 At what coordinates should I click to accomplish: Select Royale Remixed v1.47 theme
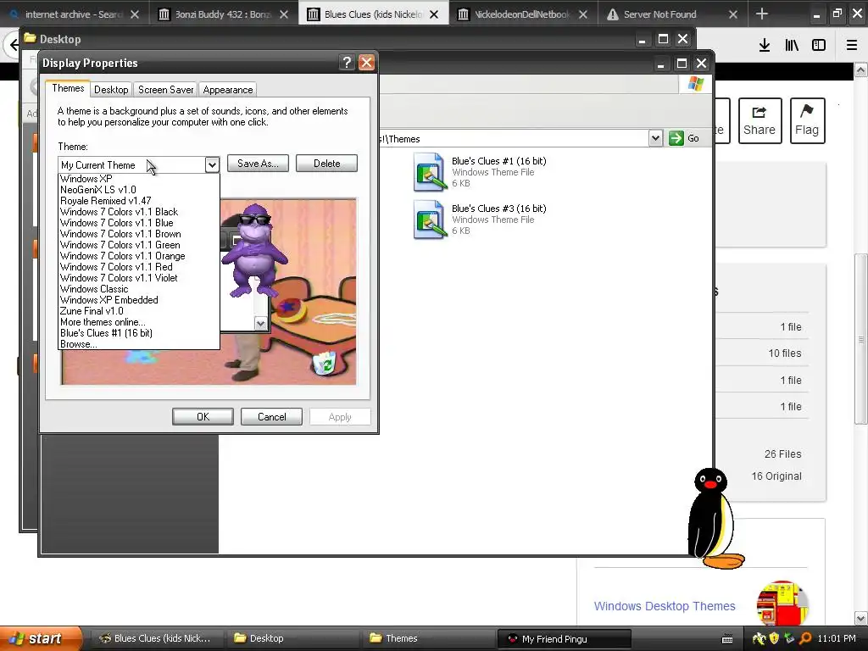click(x=139, y=201)
